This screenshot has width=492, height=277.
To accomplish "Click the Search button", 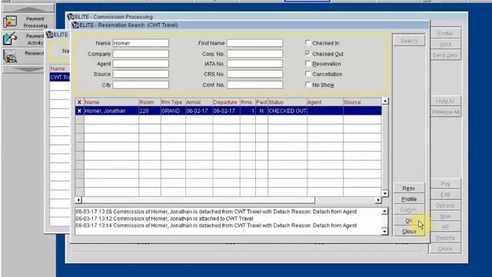I will 409,41.
